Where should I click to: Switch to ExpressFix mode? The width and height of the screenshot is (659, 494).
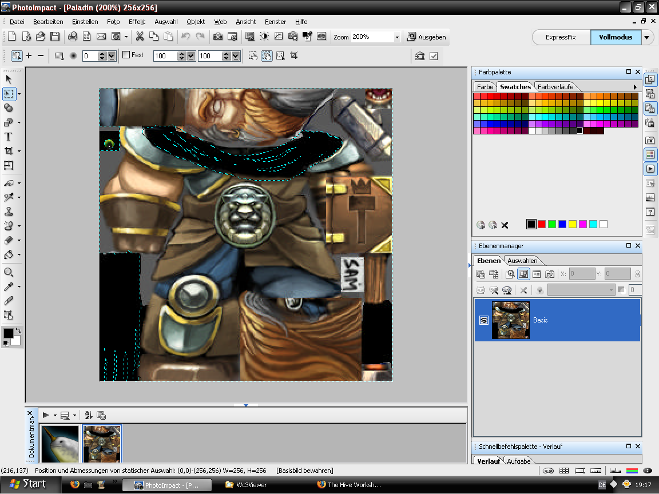[561, 37]
